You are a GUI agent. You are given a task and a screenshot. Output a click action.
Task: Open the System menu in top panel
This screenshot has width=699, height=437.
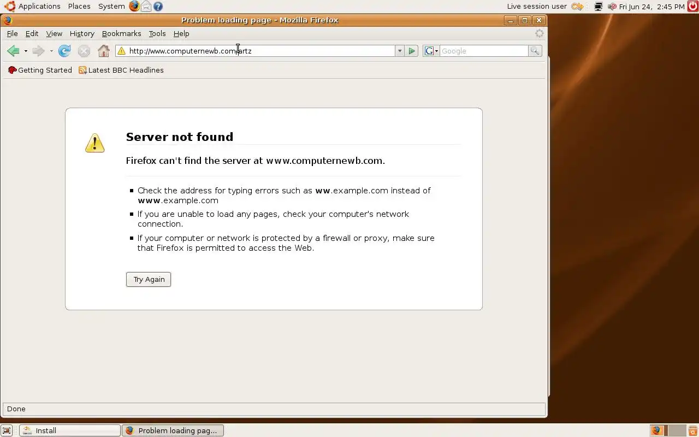(x=111, y=7)
